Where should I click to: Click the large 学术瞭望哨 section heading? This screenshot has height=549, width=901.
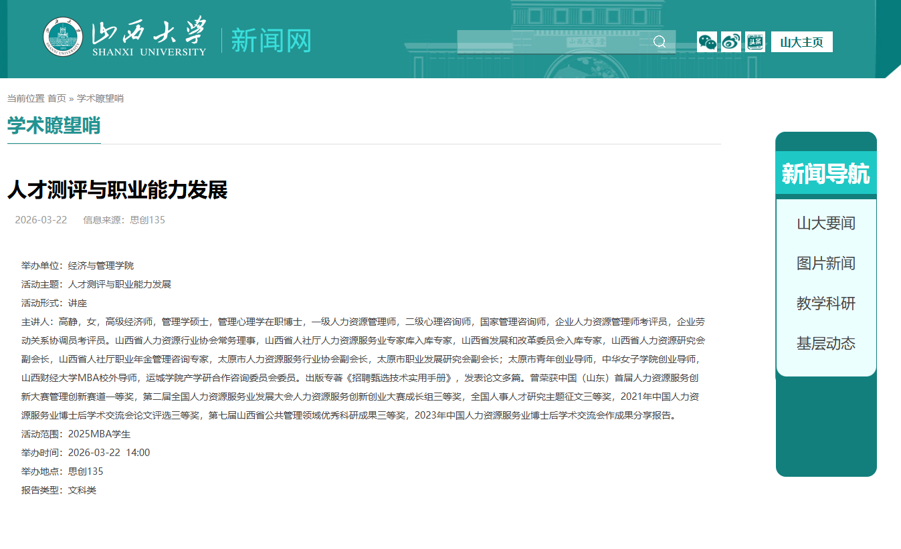point(54,126)
